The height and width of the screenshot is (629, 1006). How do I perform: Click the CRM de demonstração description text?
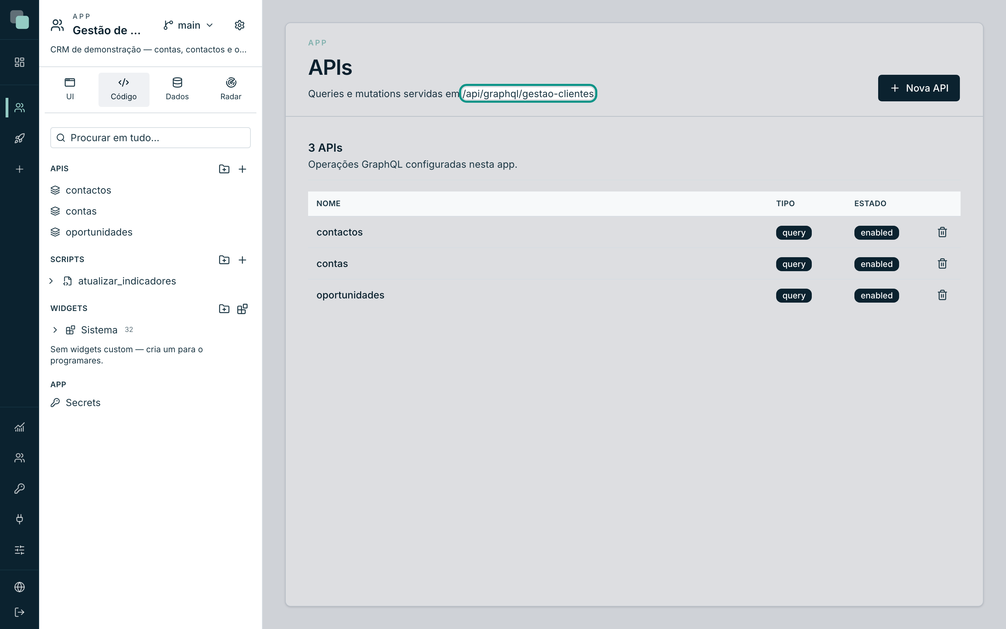(x=148, y=50)
